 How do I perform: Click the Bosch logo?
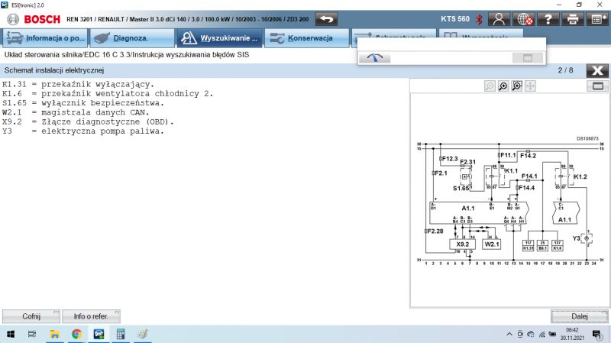tap(34, 19)
